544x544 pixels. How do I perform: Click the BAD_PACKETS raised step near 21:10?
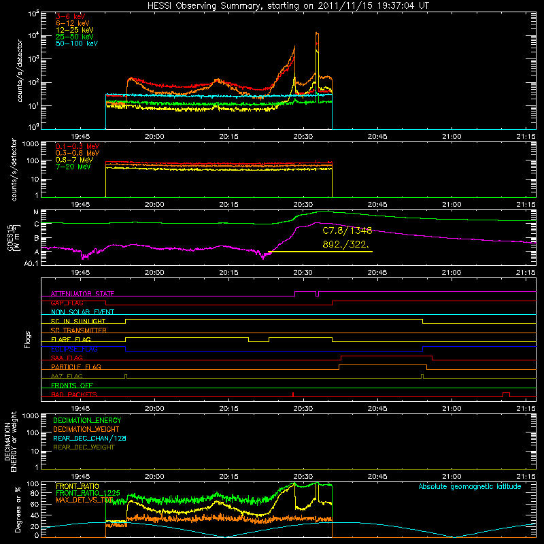point(506,394)
